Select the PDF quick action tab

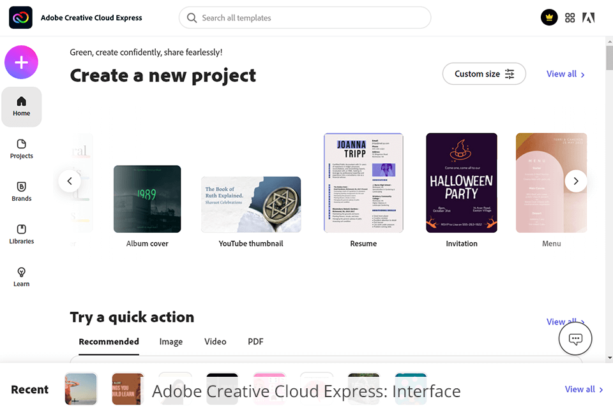255,342
